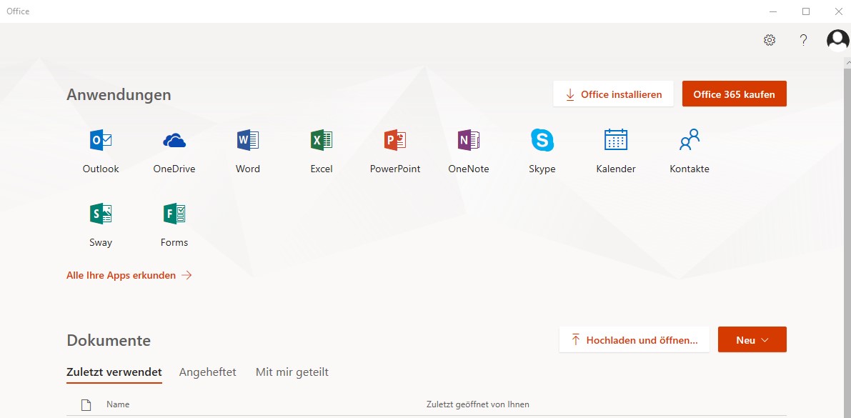Start the Skype app
The height and width of the screenshot is (418, 851).
542,151
